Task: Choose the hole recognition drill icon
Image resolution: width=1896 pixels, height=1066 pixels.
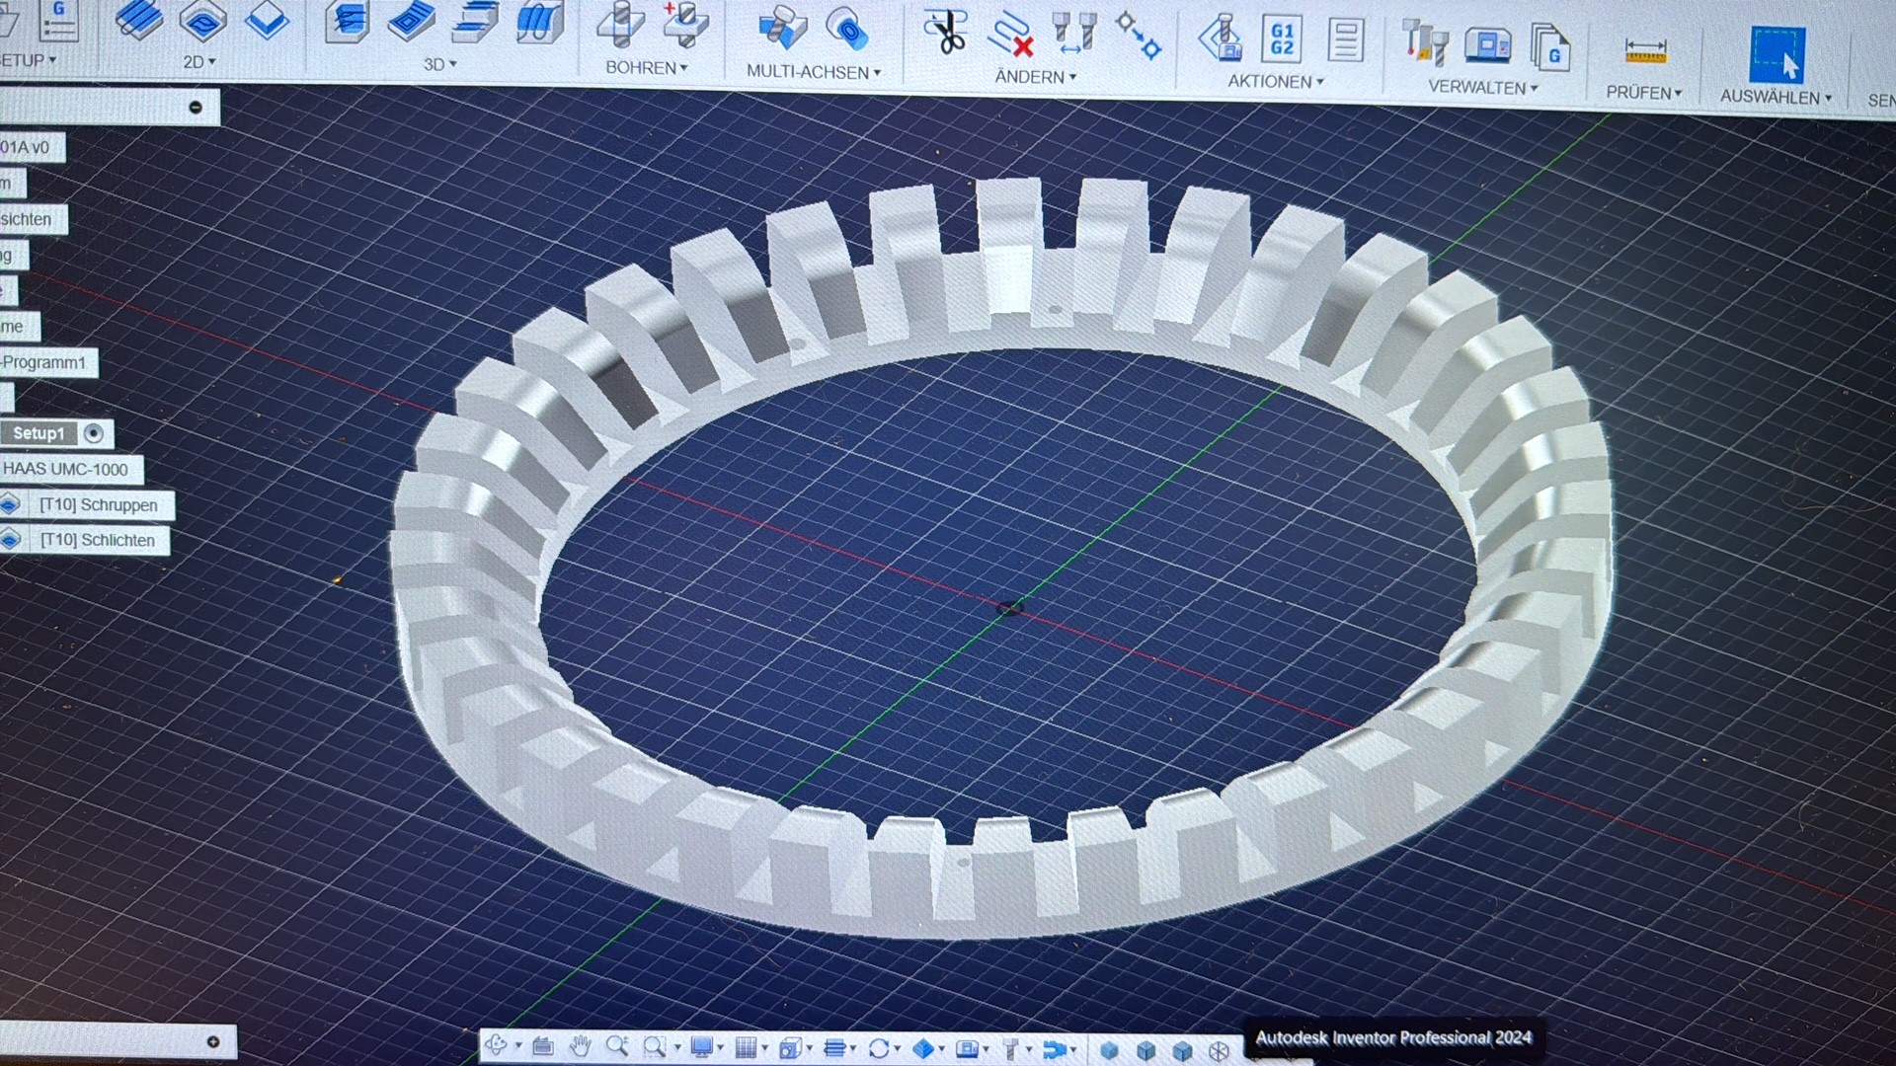Action: 685,26
